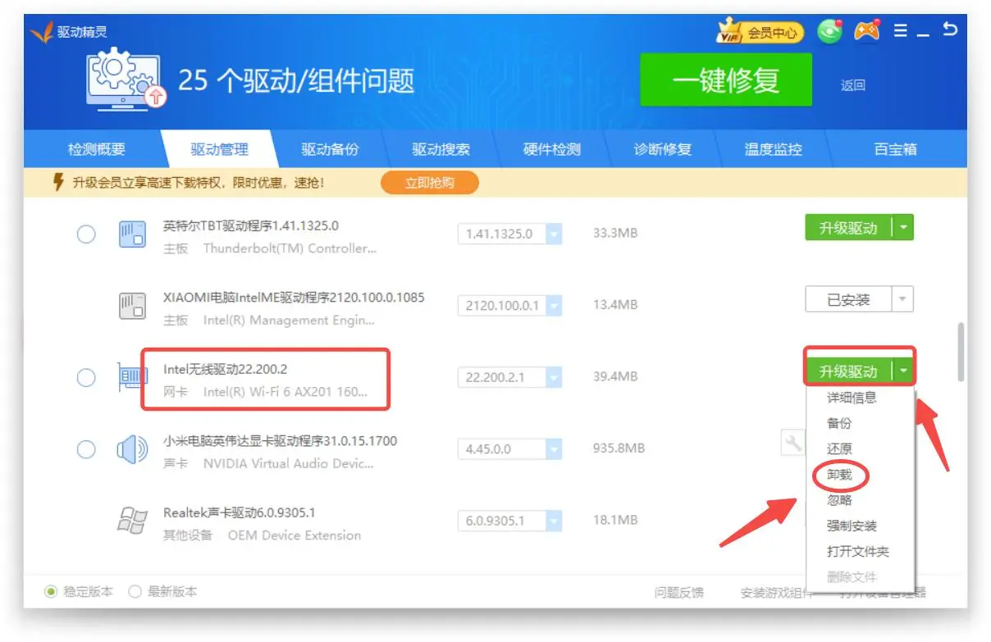Switch to the 驱动备份 tab
The width and height of the screenshot is (991, 642).
330,150
